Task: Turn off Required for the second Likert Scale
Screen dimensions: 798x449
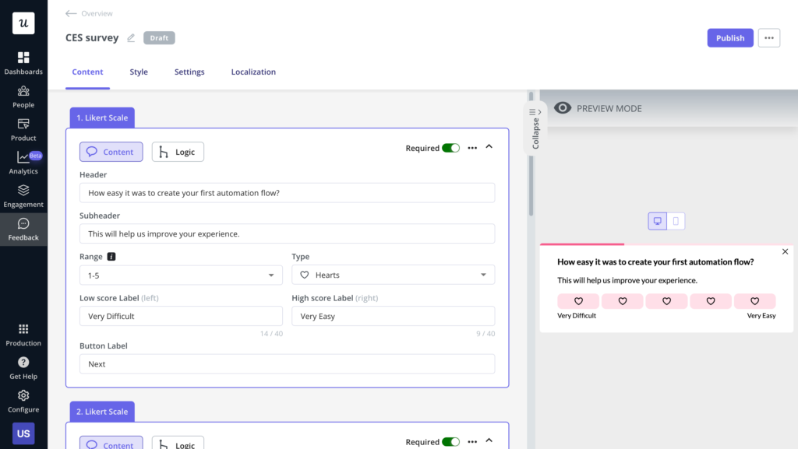Action: click(x=453, y=441)
